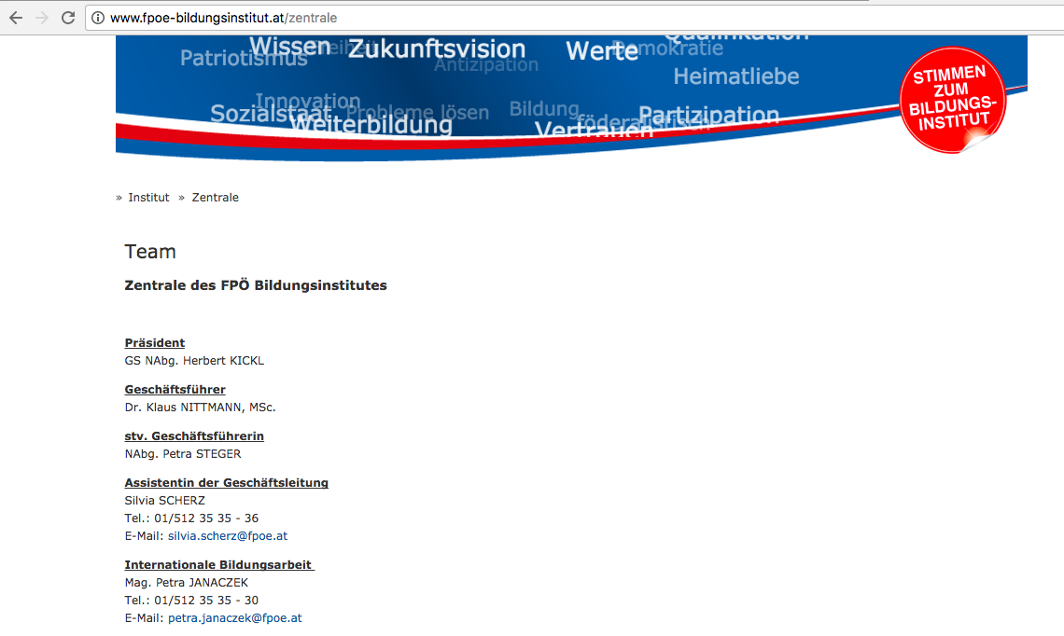This screenshot has height=636, width=1064.
Task: Select text 'Dr. Klaus NITTMANN, MSc.'
Action: (200, 408)
